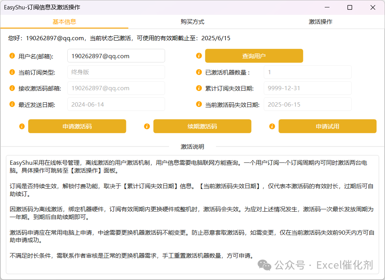Click info icon beside 最近发送日期 label
Viewport: 385px width, 280px height.
coord(12,104)
